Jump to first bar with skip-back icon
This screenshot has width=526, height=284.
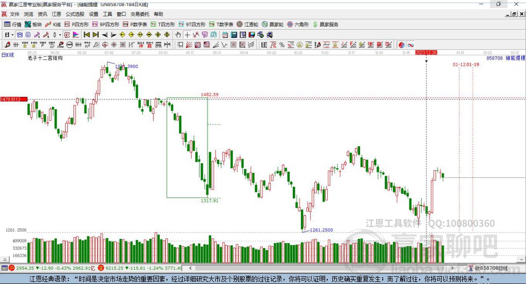tap(86, 35)
